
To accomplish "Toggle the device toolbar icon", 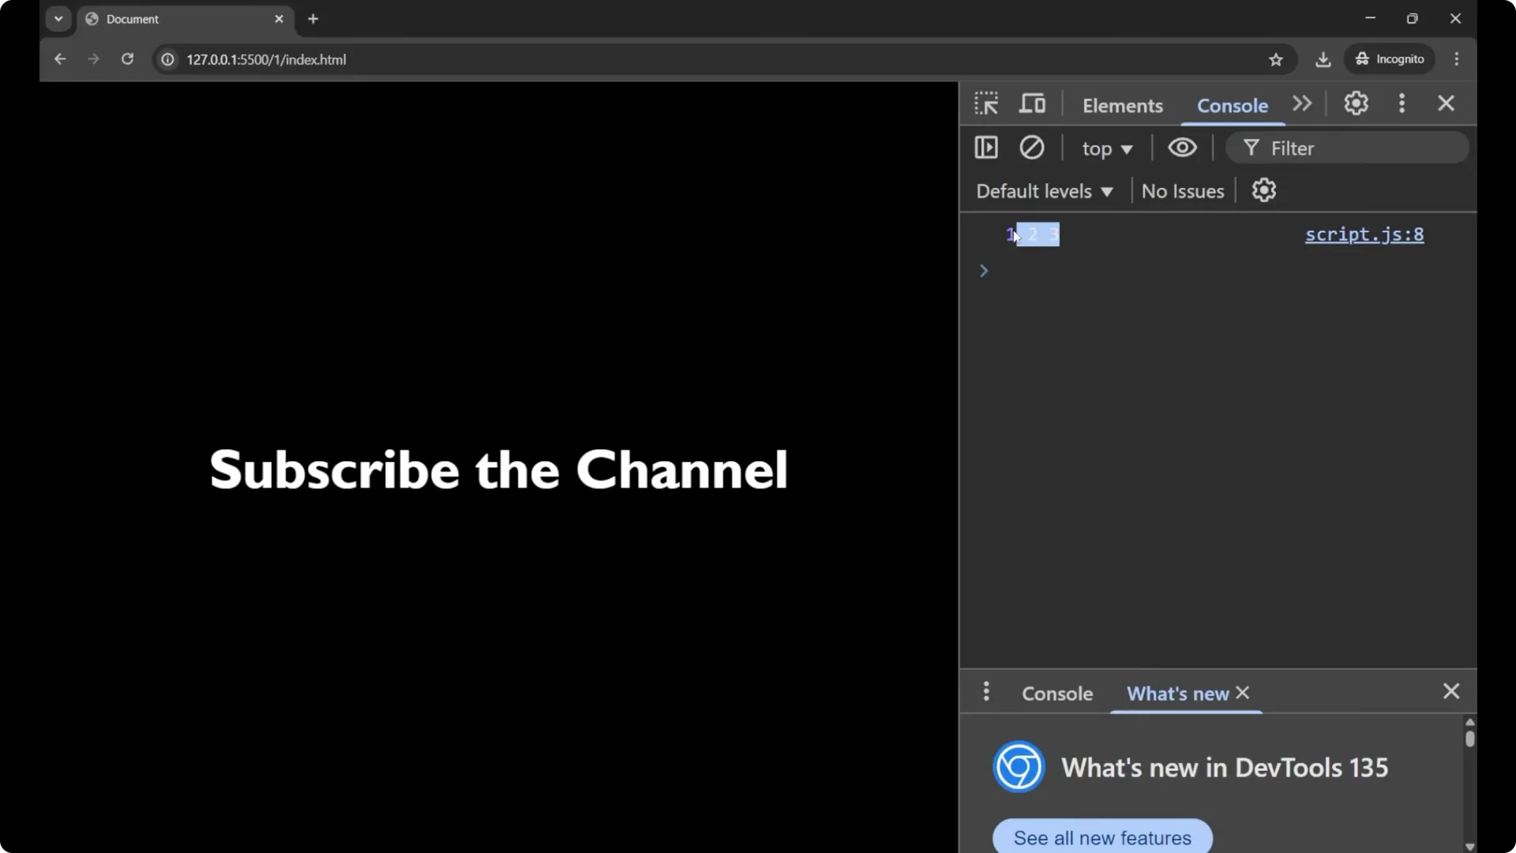I will (x=1032, y=103).
